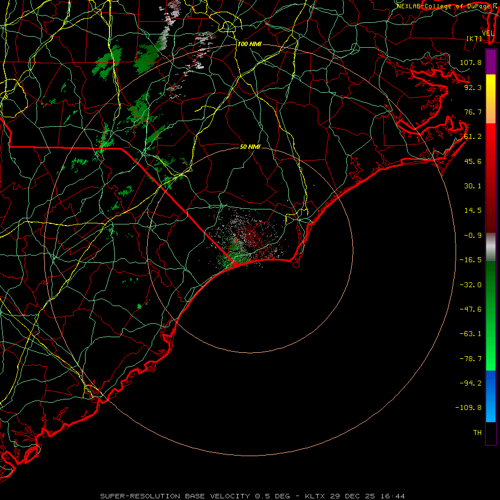The image size is (500, 500).
Task: Click the 50 NMI range ring label
Action: (250, 147)
